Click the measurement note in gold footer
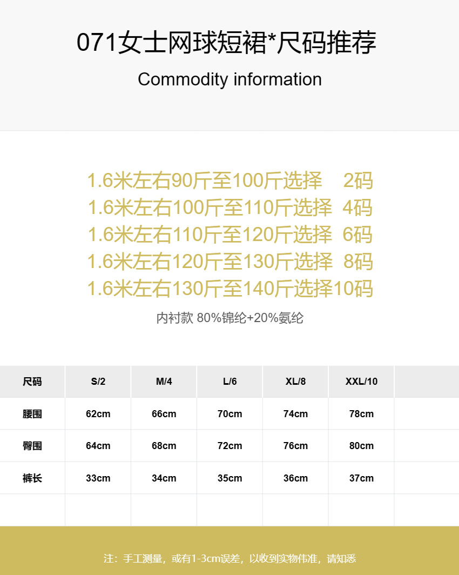The width and height of the screenshot is (459, 575). [230, 558]
